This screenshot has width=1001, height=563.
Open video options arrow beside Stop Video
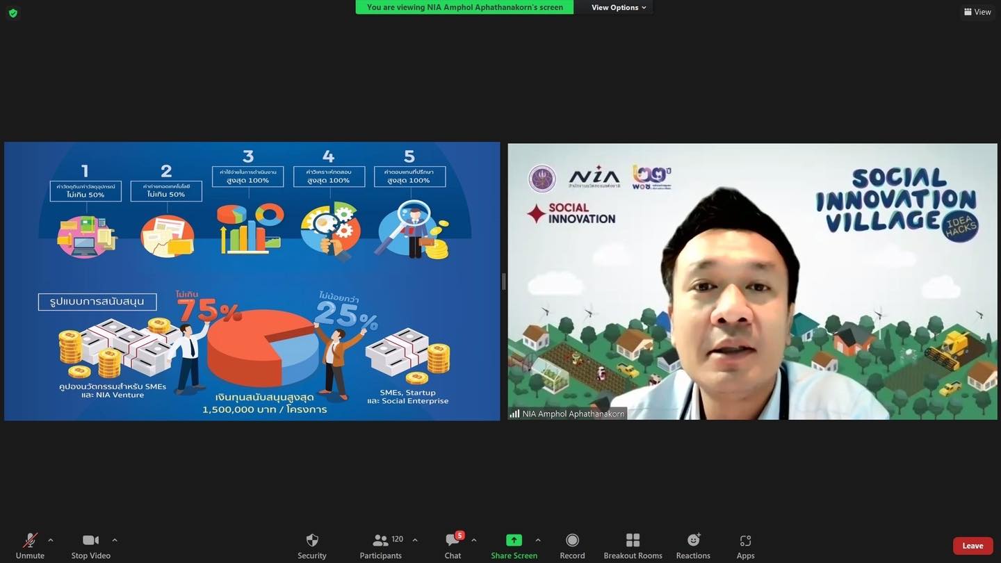point(115,540)
